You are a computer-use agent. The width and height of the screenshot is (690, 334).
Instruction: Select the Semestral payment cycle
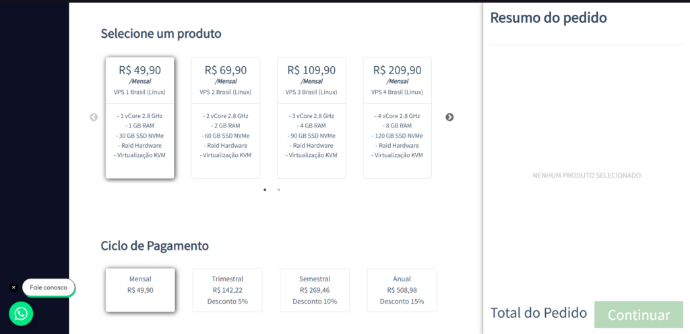click(315, 290)
